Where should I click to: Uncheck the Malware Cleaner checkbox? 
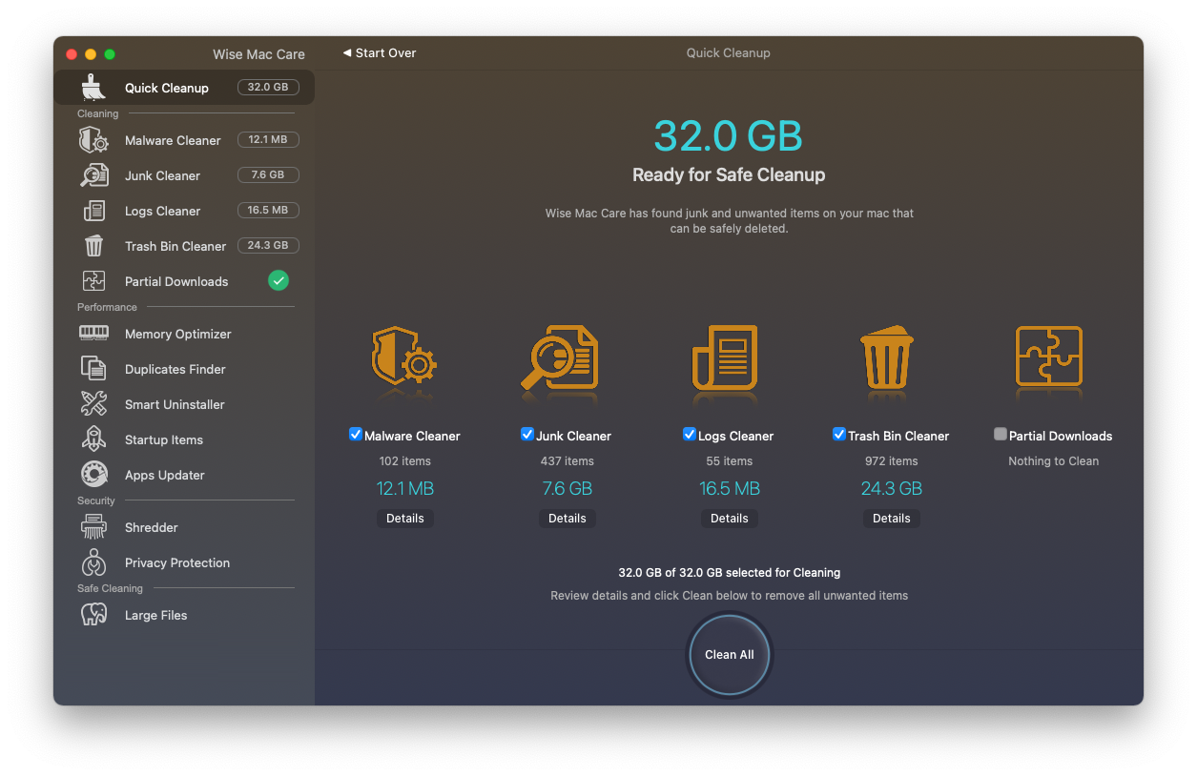(356, 435)
